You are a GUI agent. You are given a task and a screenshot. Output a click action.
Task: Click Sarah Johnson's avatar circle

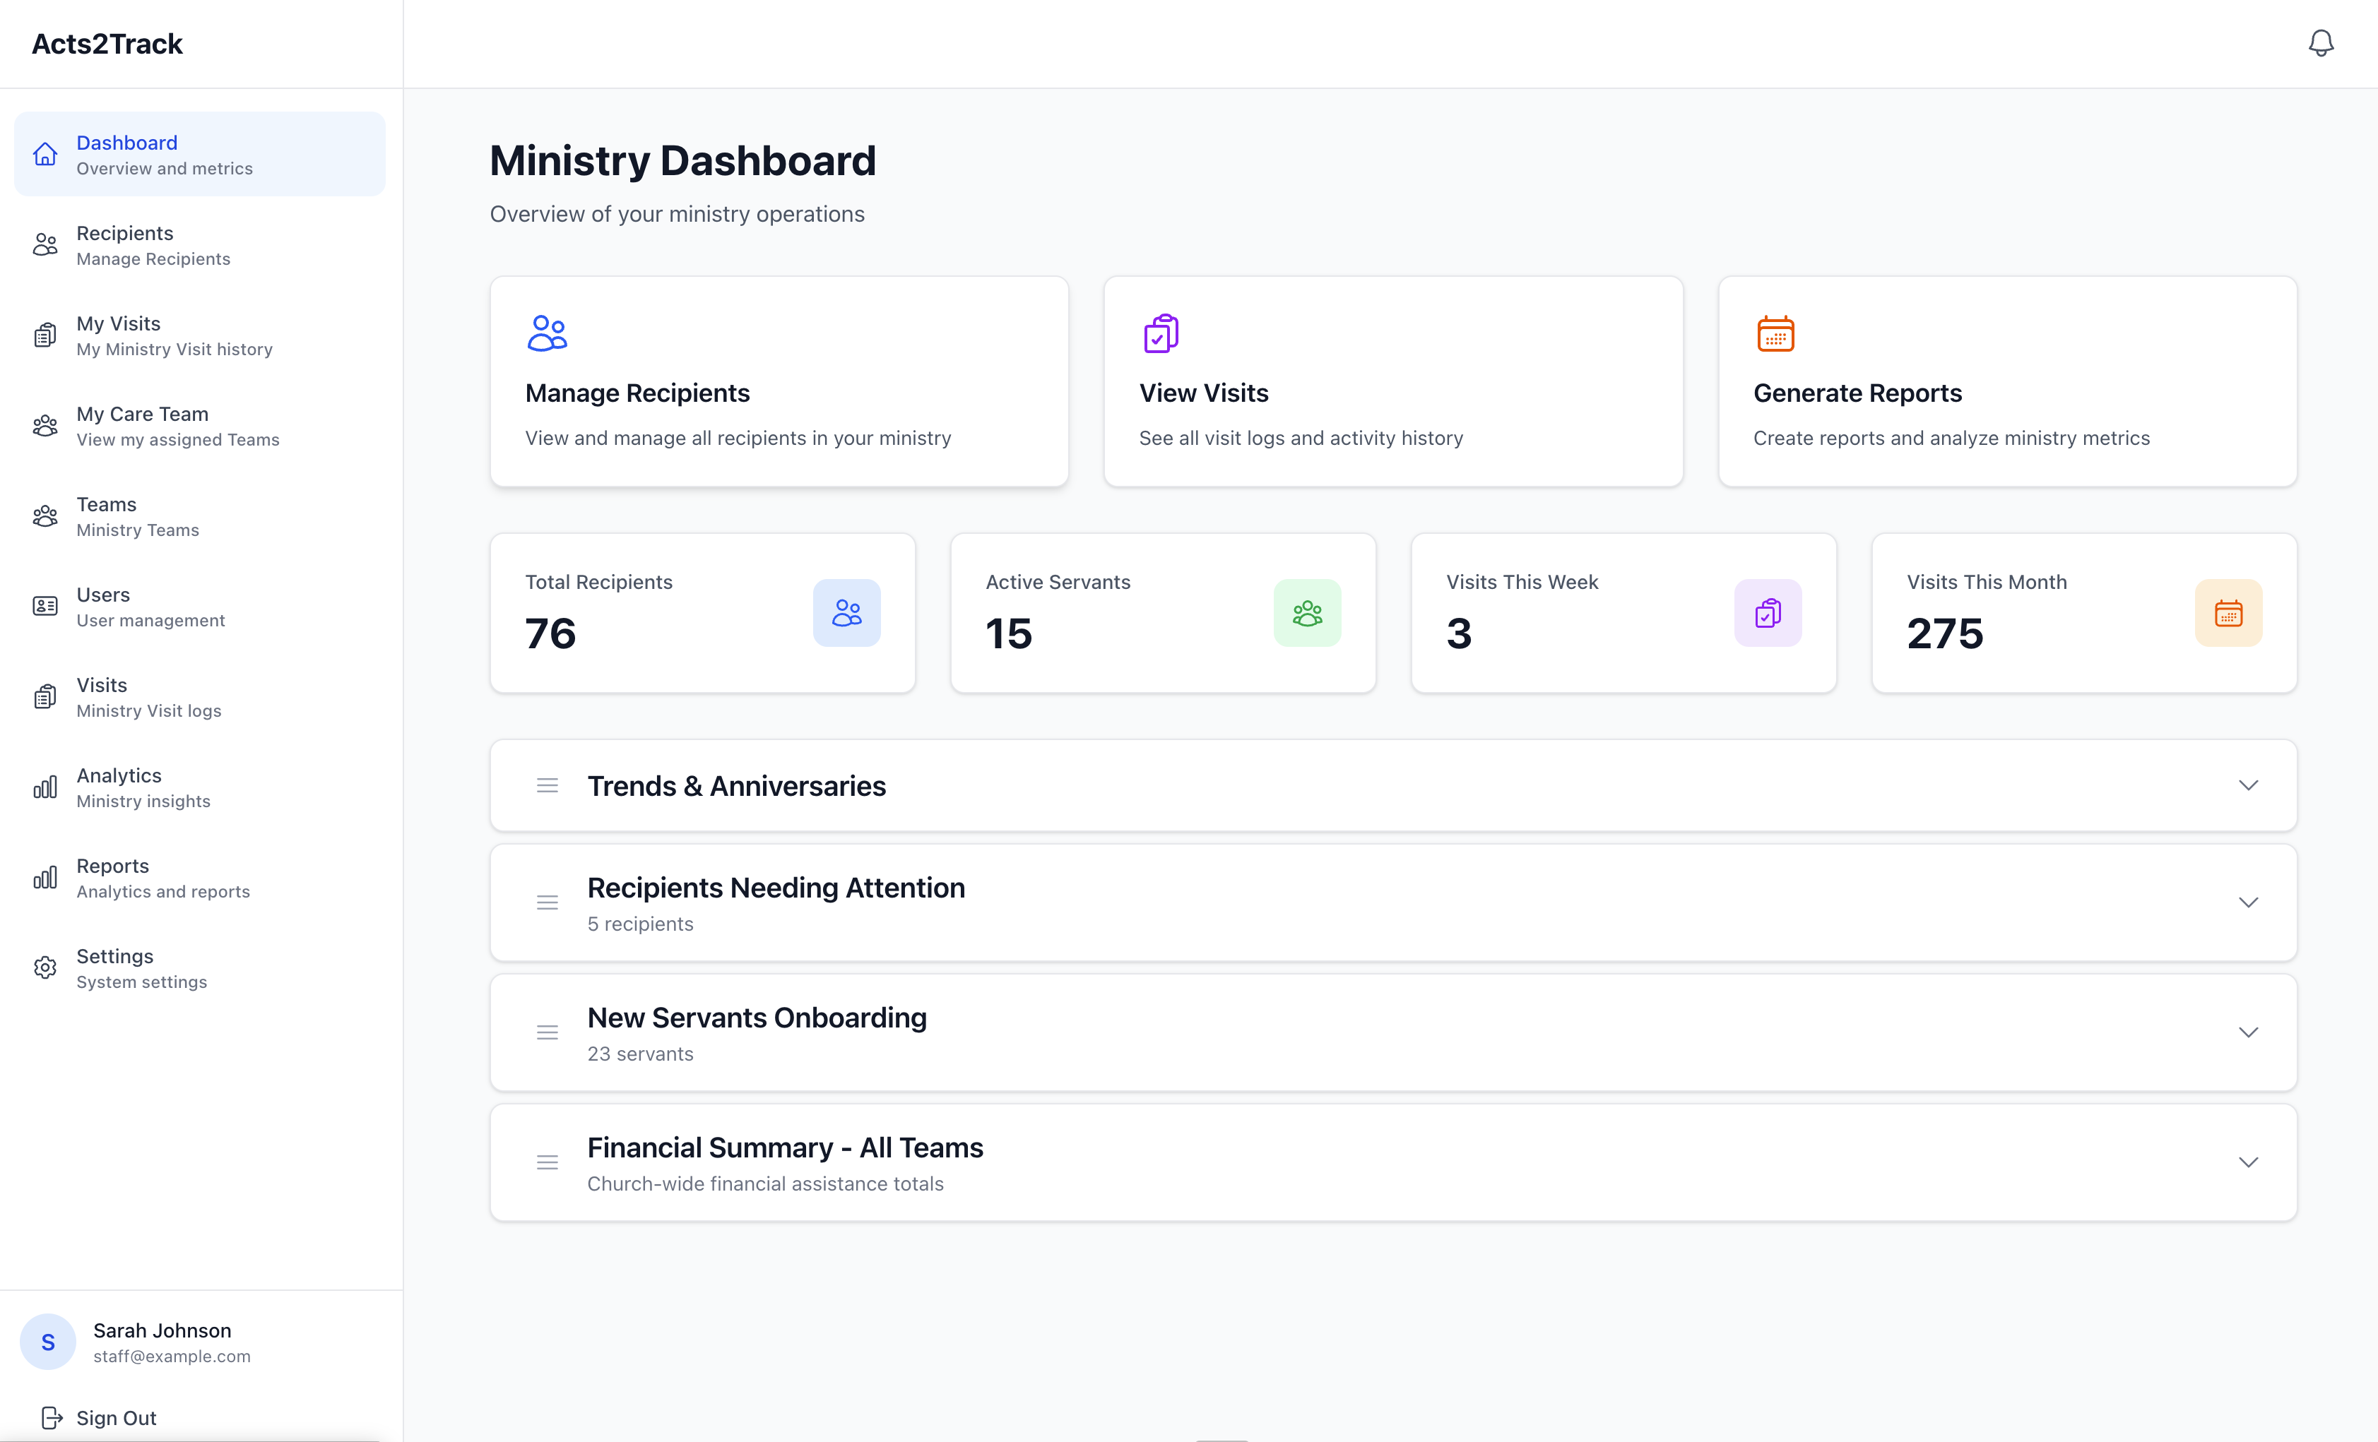[47, 1341]
